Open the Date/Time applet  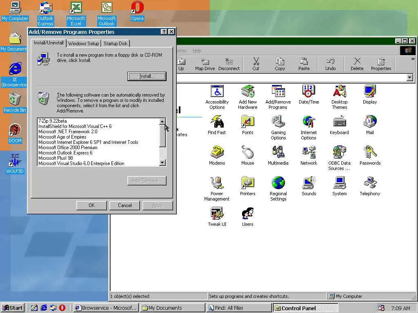[x=309, y=95]
